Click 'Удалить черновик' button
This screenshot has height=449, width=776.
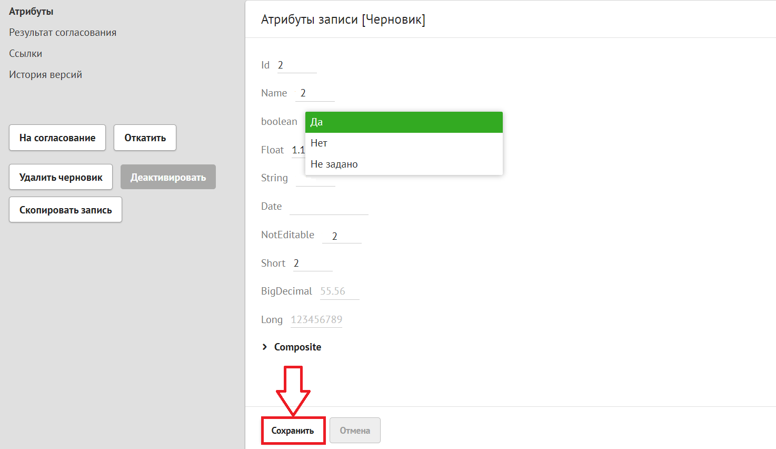coord(61,177)
